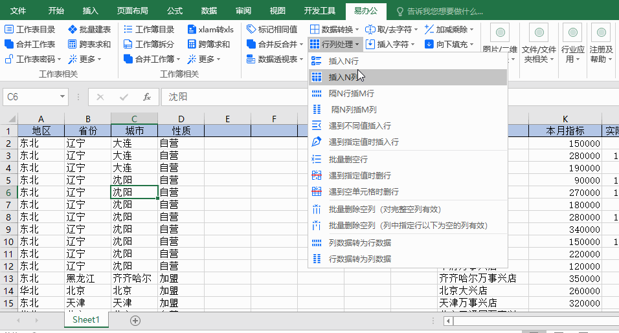The image size is (619, 333).
Task: Choose 遇到指定值时删行 menu item
Action: 408,175
